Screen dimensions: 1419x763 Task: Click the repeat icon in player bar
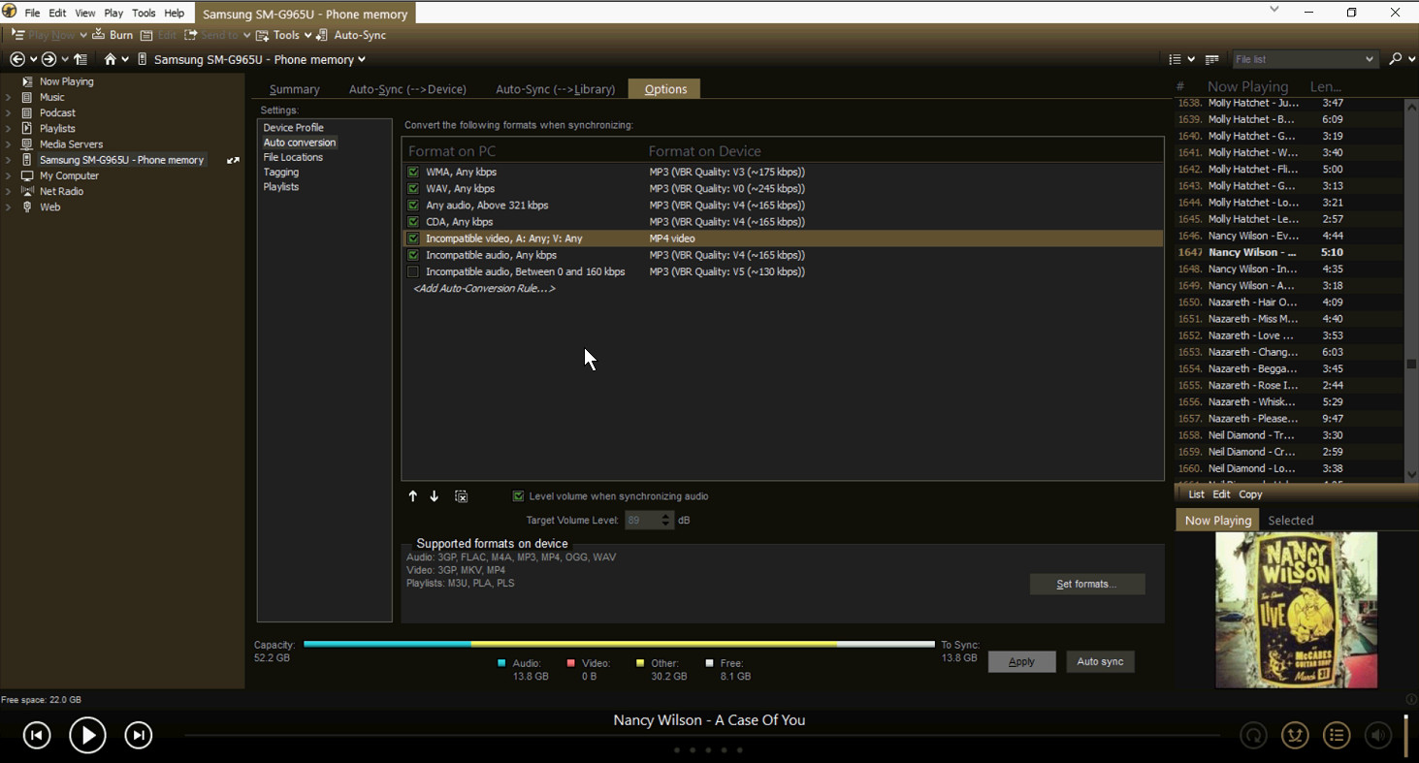click(1253, 736)
